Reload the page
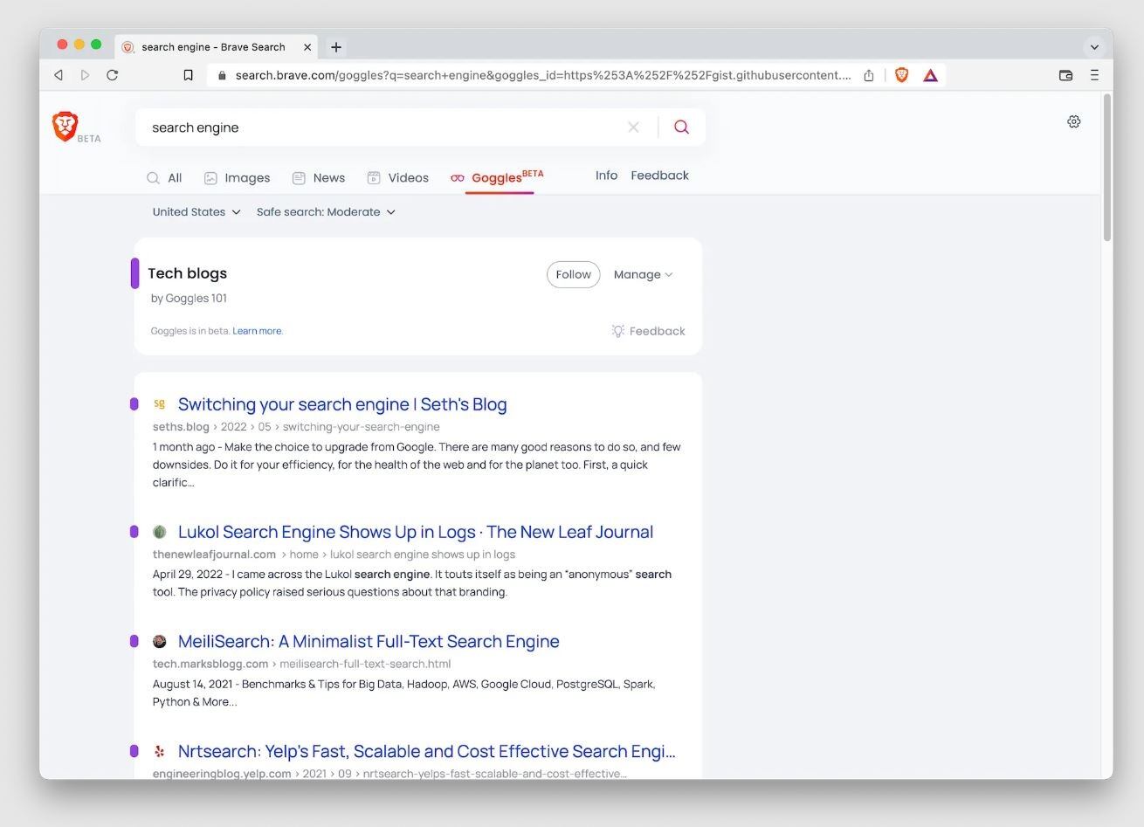Screen dimensions: 1144x827 tap(113, 75)
